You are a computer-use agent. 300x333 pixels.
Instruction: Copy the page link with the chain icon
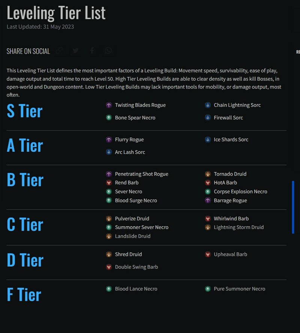pyautogui.click(x=60, y=51)
